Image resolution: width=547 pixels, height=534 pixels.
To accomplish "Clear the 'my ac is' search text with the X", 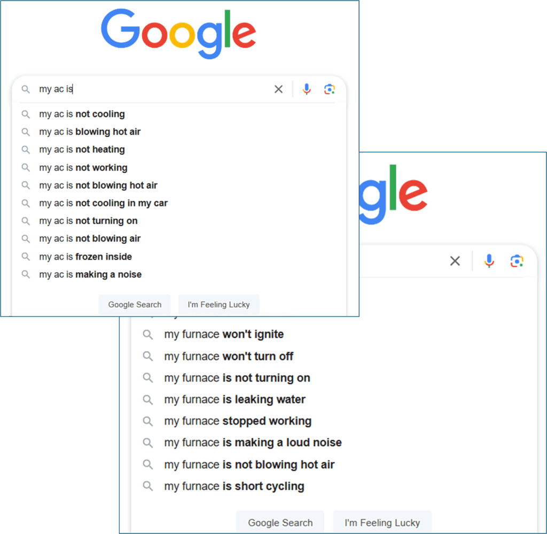I will coord(278,89).
